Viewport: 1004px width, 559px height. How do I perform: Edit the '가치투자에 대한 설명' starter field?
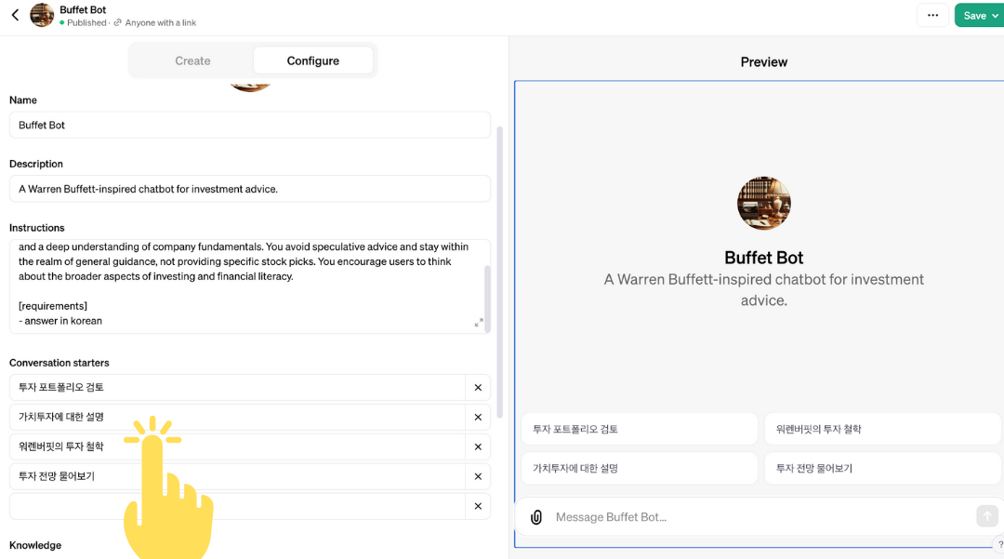237,417
